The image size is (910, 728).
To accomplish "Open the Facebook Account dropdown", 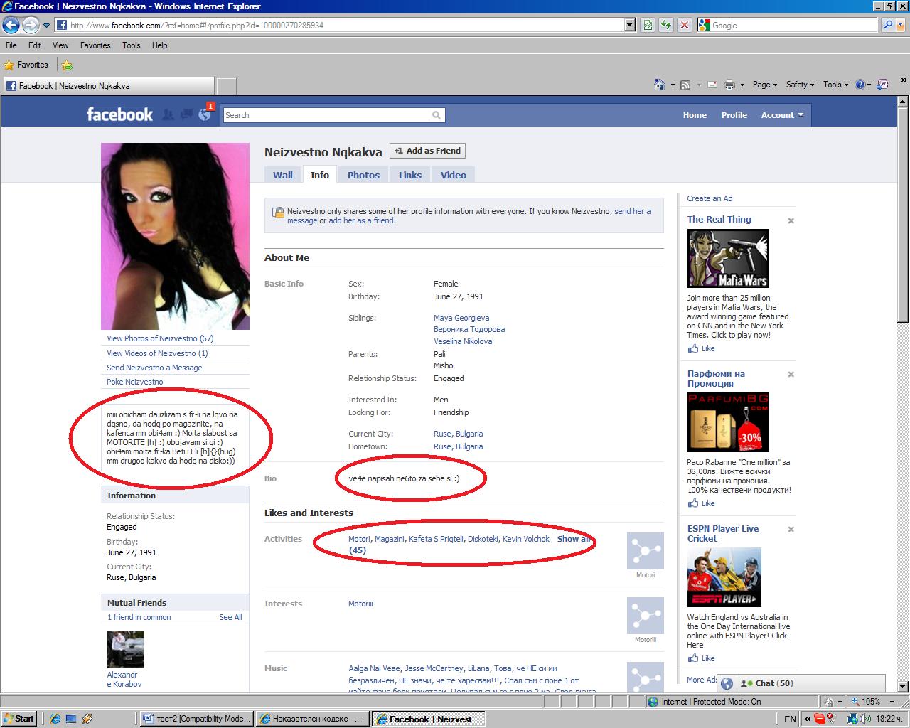I will (x=782, y=115).
